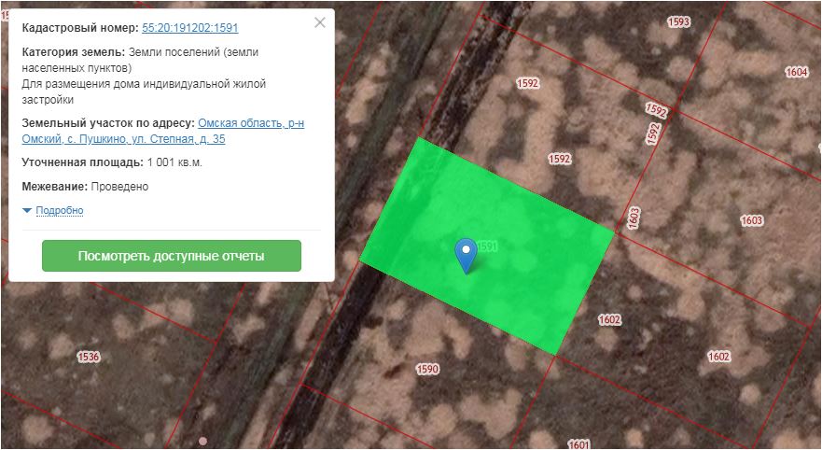Click parcel label 1604 on map
The image size is (822, 450).
point(796,72)
